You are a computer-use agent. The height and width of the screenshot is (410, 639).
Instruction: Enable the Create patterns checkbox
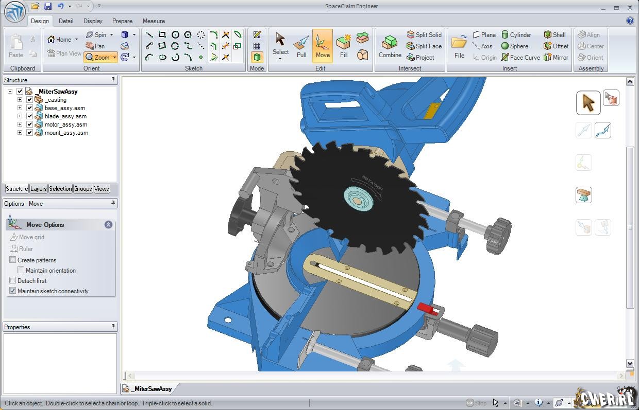coord(13,260)
